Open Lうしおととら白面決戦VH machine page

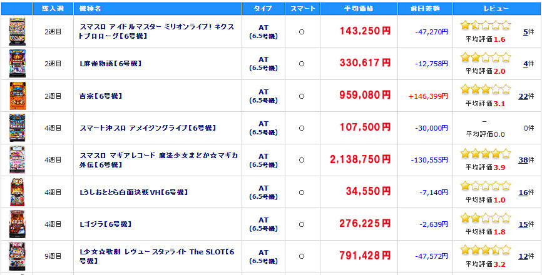point(134,192)
